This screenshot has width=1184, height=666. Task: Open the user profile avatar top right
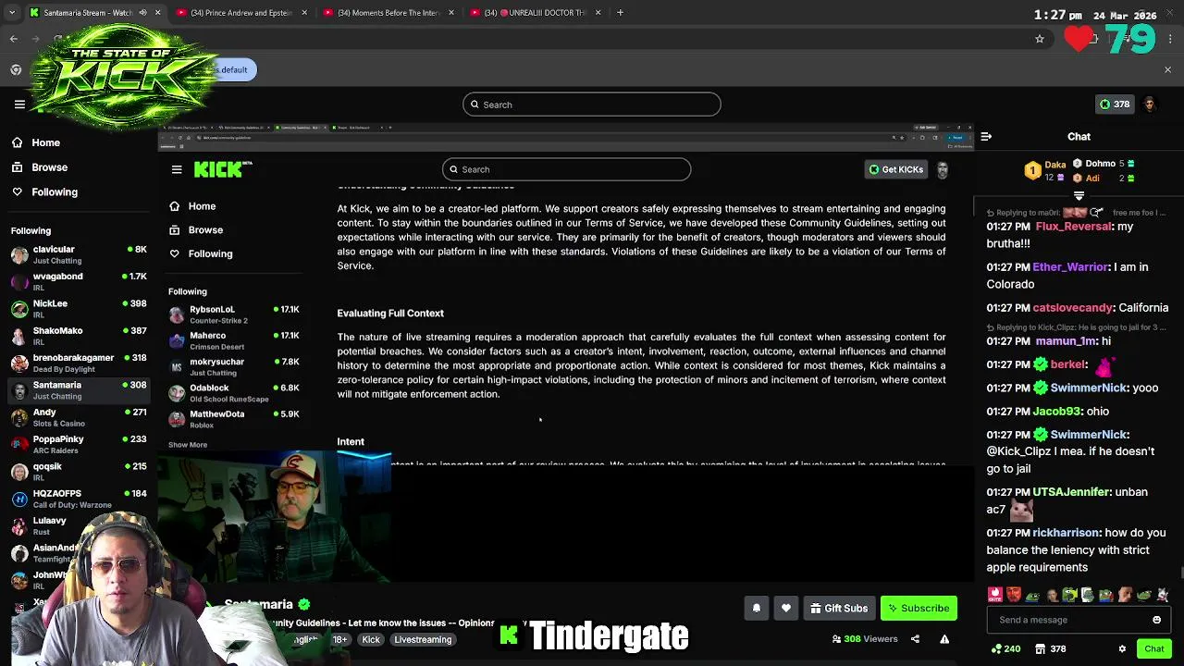[x=1149, y=105]
